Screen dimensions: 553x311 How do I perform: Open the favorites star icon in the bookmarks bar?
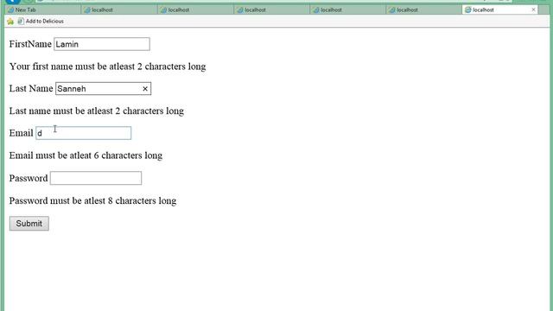click(x=10, y=22)
